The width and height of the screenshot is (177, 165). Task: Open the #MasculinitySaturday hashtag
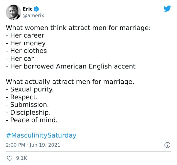[41, 135]
